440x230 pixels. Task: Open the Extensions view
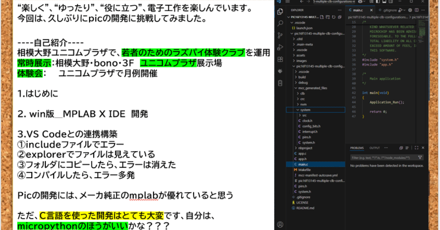pyautogui.click(x=280, y=59)
